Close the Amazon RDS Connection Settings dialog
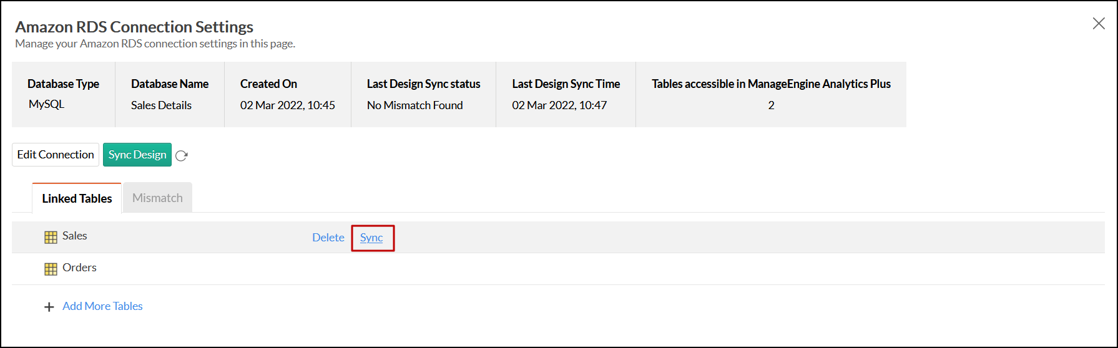This screenshot has width=1118, height=348. coord(1099,24)
